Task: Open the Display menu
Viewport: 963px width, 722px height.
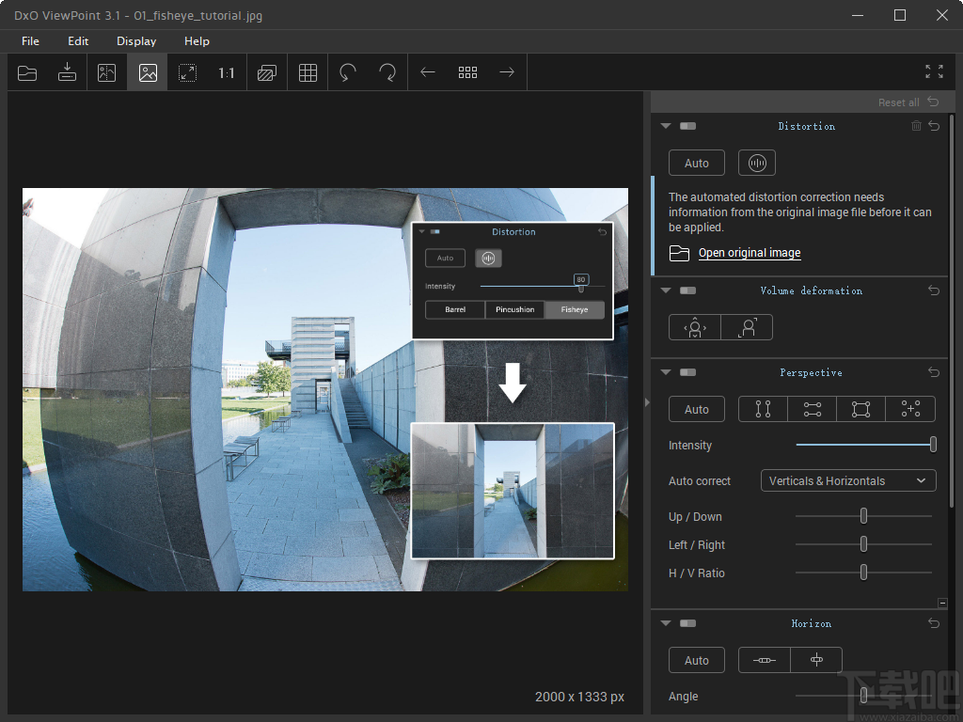Action: pyautogui.click(x=136, y=41)
